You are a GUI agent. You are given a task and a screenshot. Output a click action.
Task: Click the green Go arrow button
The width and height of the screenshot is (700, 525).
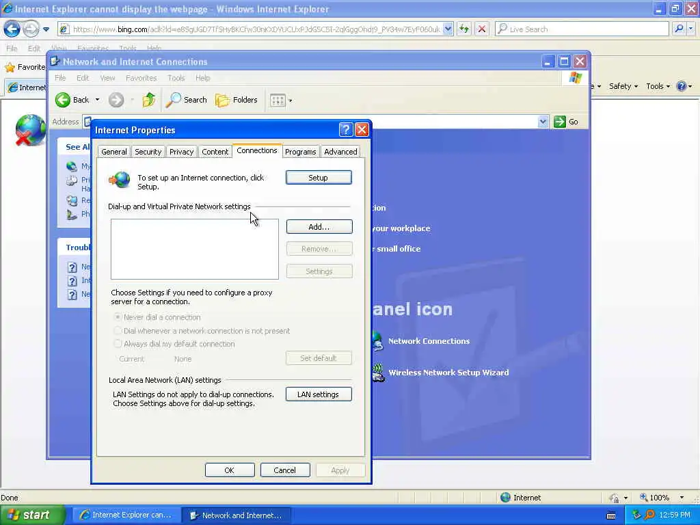559,122
